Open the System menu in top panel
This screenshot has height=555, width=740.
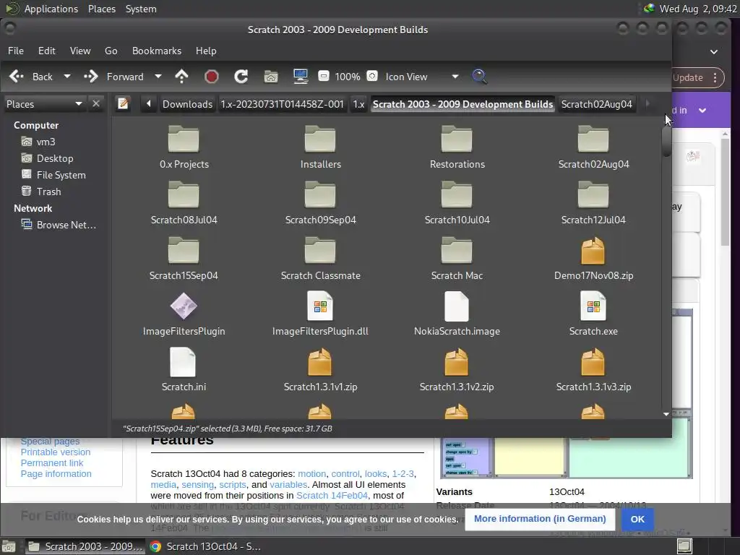[x=141, y=9]
